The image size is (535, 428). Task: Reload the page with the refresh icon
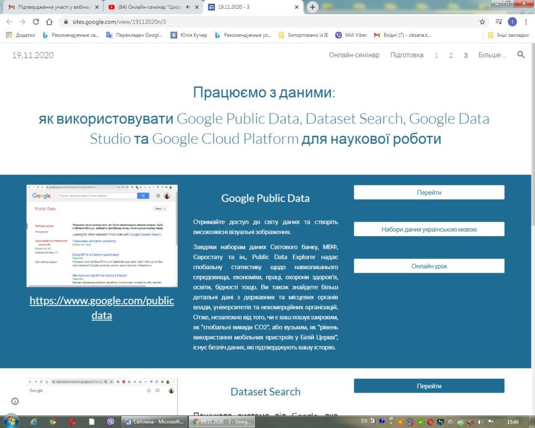[x=36, y=22]
